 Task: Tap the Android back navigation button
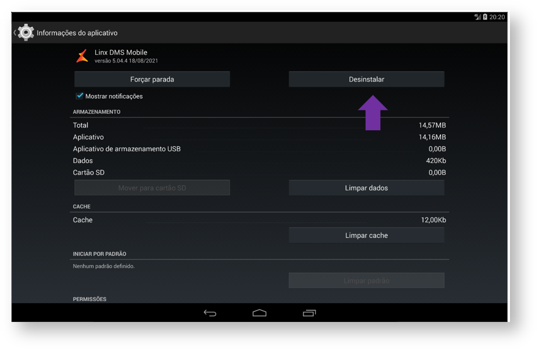210,313
